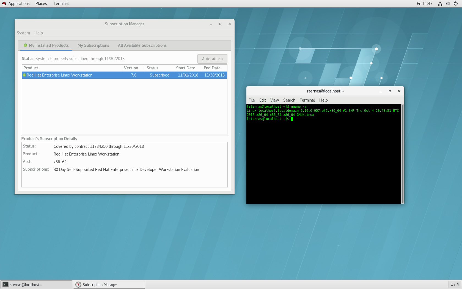Click the volume speaker icon
The height and width of the screenshot is (289, 462).
pos(448,4)
